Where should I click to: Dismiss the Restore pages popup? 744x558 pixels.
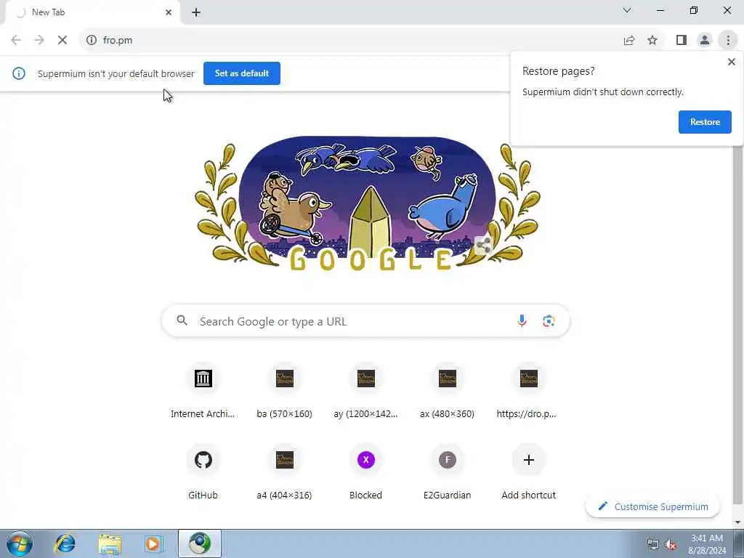731,62
